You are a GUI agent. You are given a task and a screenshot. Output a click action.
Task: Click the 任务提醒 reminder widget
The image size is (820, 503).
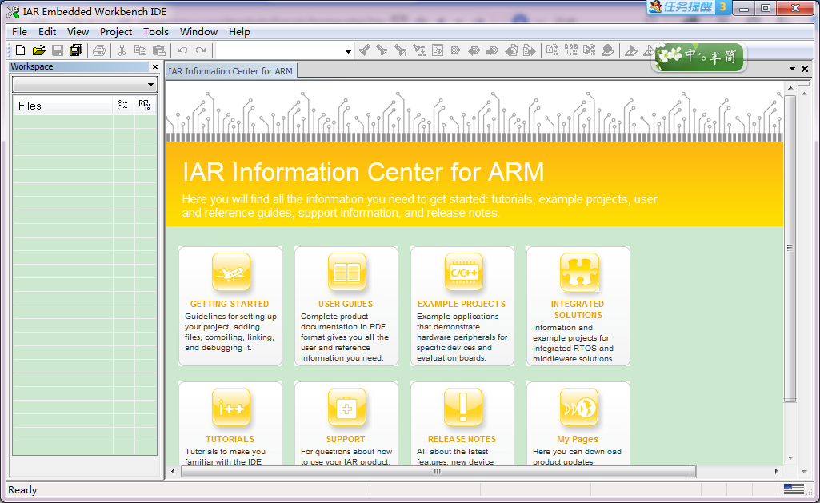tap(688, 6)
